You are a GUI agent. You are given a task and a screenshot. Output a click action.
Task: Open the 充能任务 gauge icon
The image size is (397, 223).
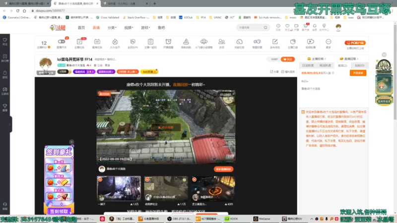coord(240,43)
